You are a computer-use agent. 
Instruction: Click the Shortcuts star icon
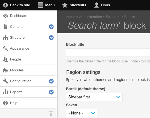[x=65, y=5]
